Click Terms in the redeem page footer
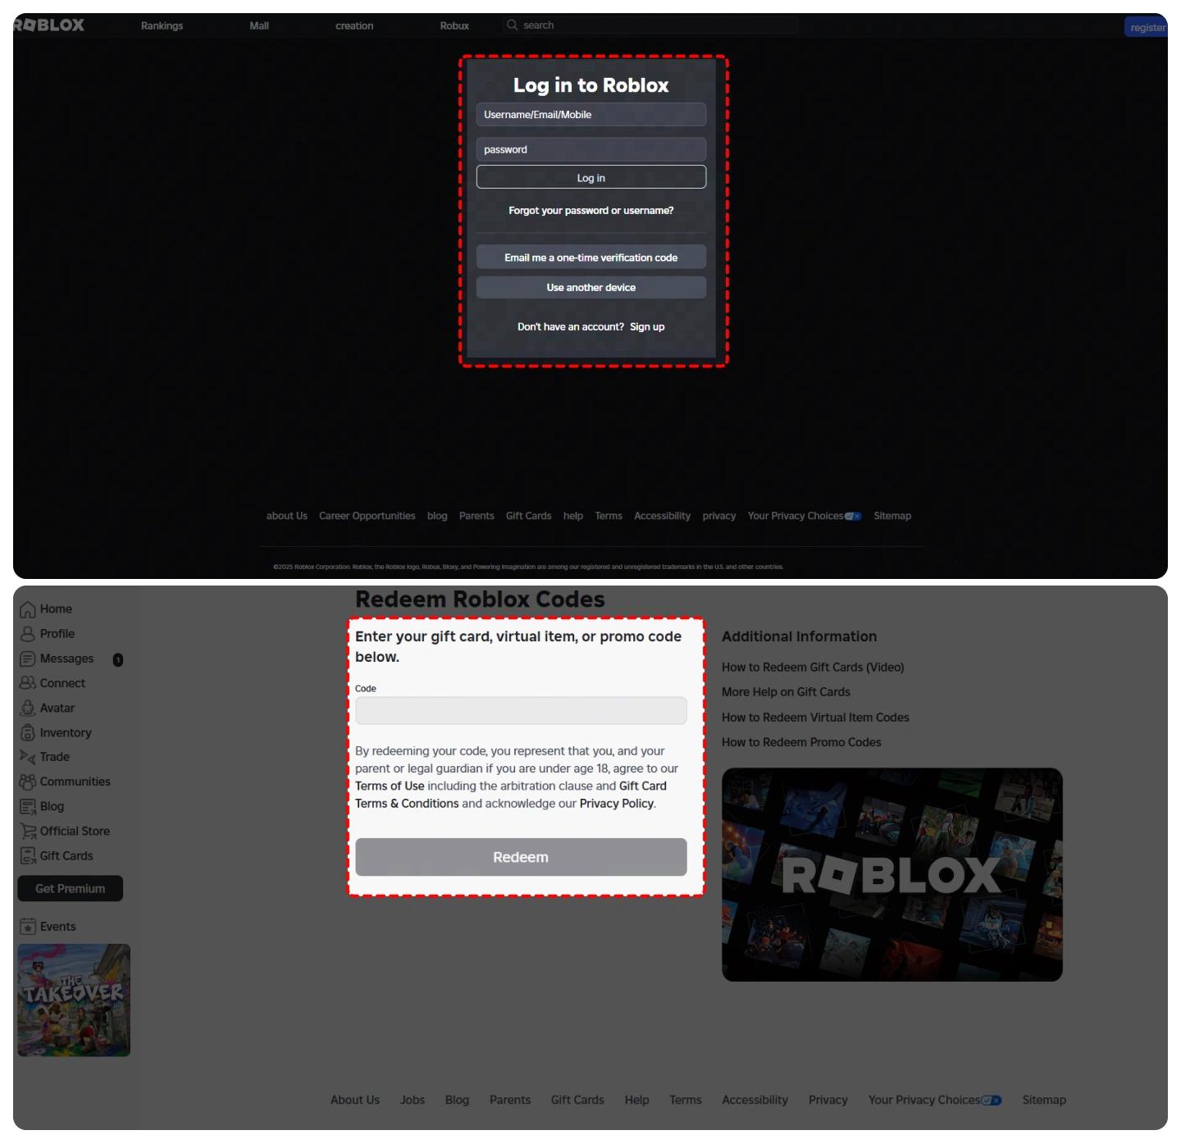Screen dimensions: 1181x1144 [686, 1101]
